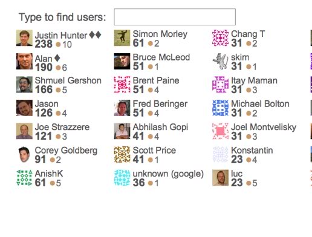Image resolution: width=312 pixels, height=237 pixels.
Task: Click skim's sketch avatar icon
Action: [221, 61]
